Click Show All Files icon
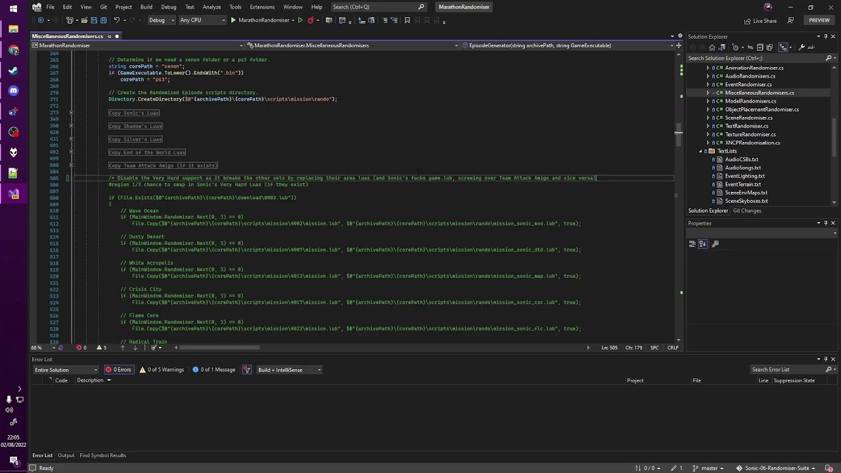The height and width of the screenshot is (473, 841). click(x=769, y=47)
